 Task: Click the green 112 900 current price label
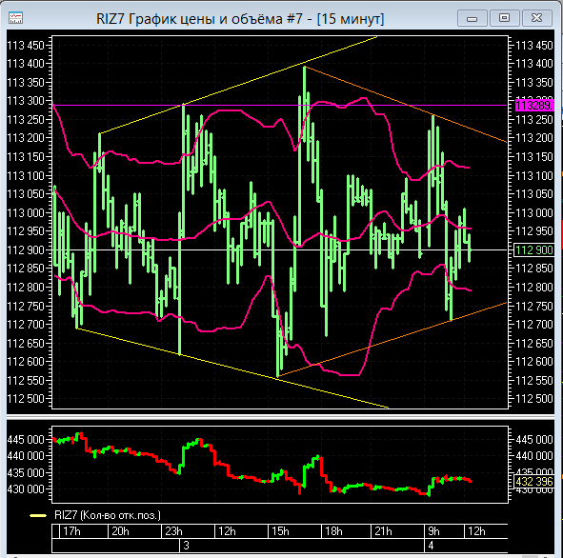click(x=534, y=250)
